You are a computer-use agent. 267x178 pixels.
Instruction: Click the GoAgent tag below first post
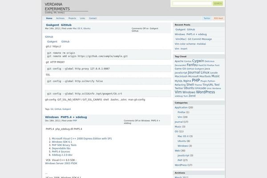(x=67, y=109)
